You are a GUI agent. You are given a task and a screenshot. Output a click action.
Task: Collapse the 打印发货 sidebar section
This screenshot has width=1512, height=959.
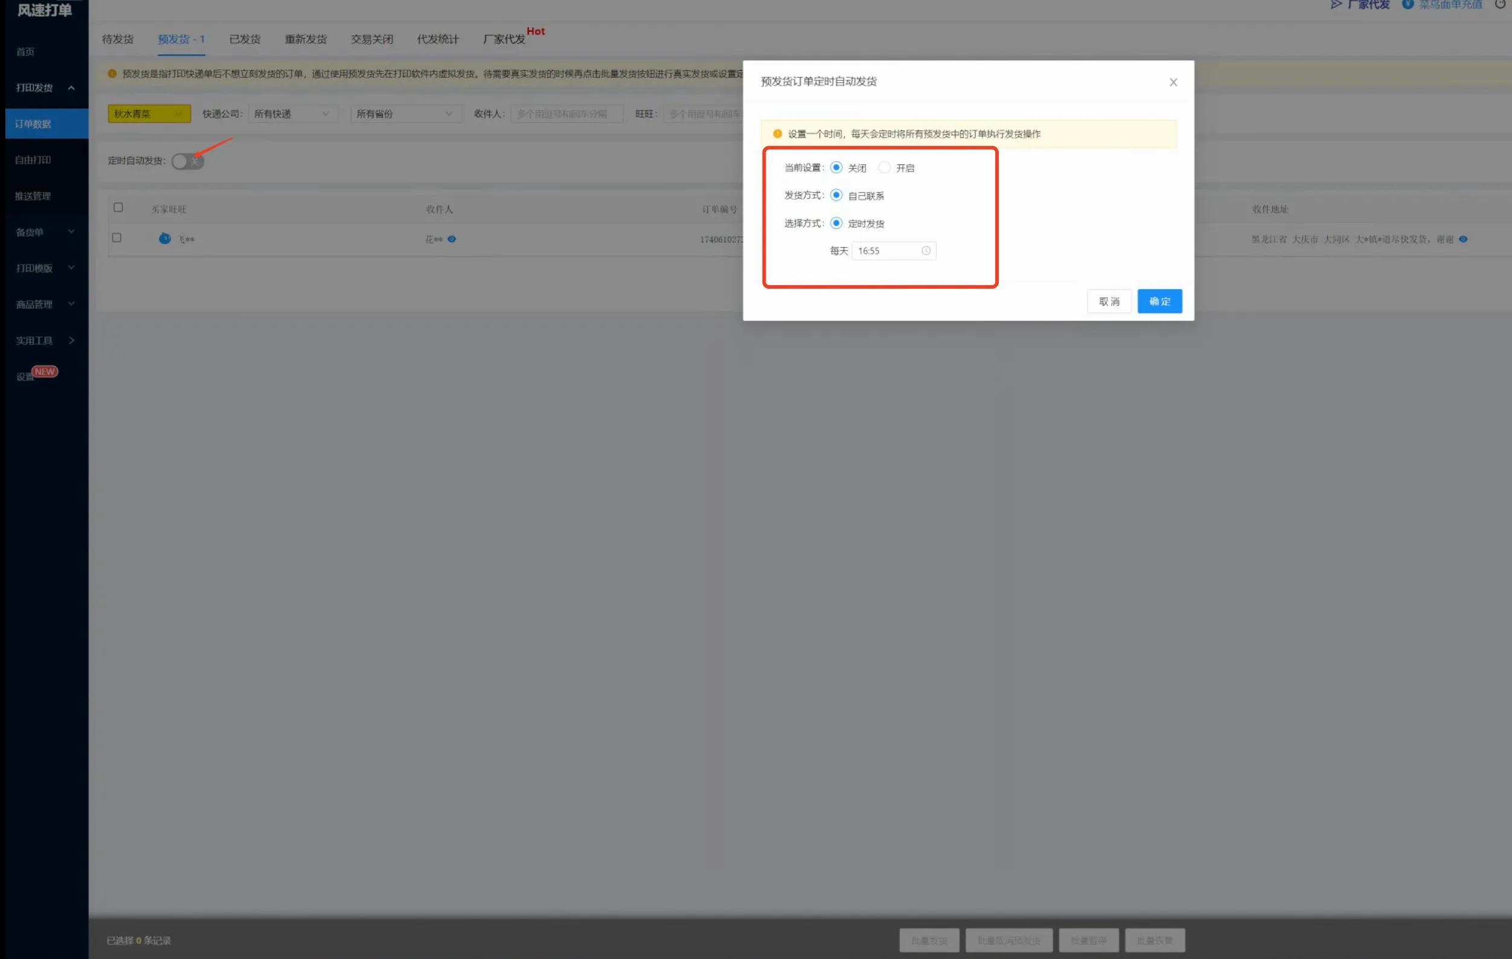[46, 88]
